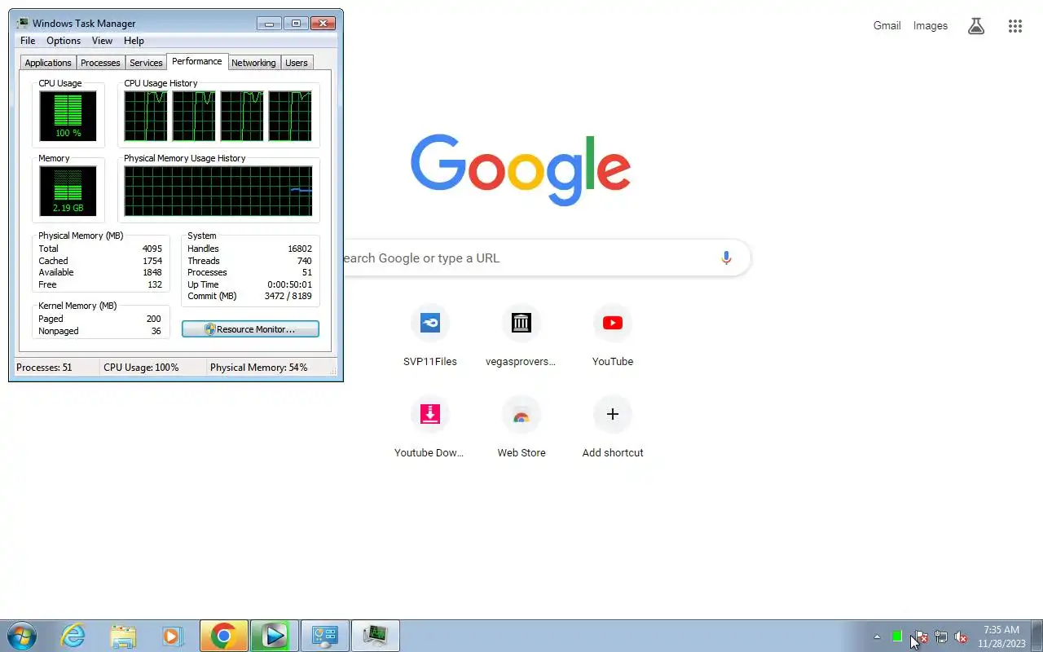The image size is (1043, 652).
Task: Click the Memory 2.19 GB gauge
Action: [68, 191]
